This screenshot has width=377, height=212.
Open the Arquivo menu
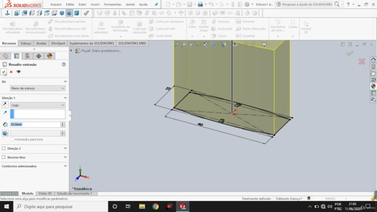click(56, 4)
